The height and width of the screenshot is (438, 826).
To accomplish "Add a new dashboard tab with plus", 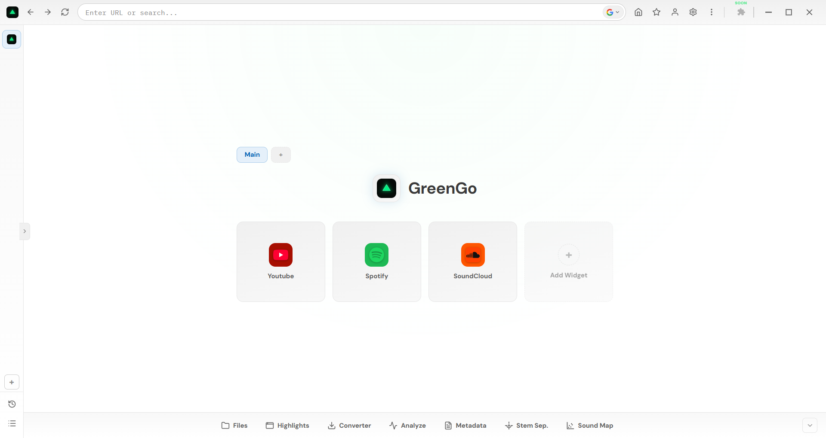I will pyautogui.click(x=281, y=155).
